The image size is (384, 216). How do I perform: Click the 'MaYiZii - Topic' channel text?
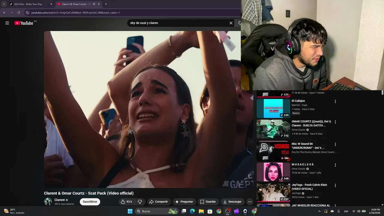299,105
